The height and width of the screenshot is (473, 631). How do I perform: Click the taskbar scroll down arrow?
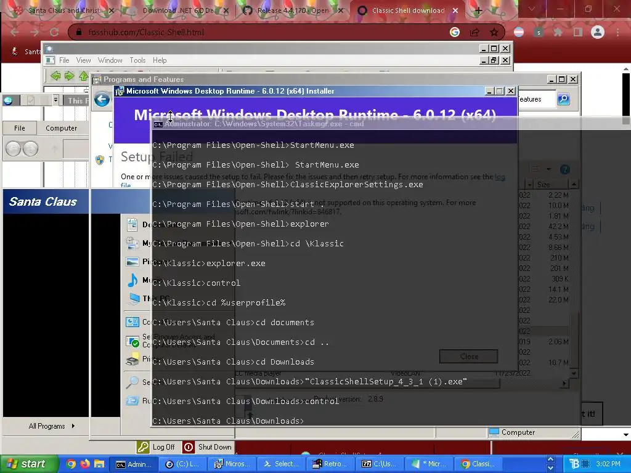coord(550,468)
